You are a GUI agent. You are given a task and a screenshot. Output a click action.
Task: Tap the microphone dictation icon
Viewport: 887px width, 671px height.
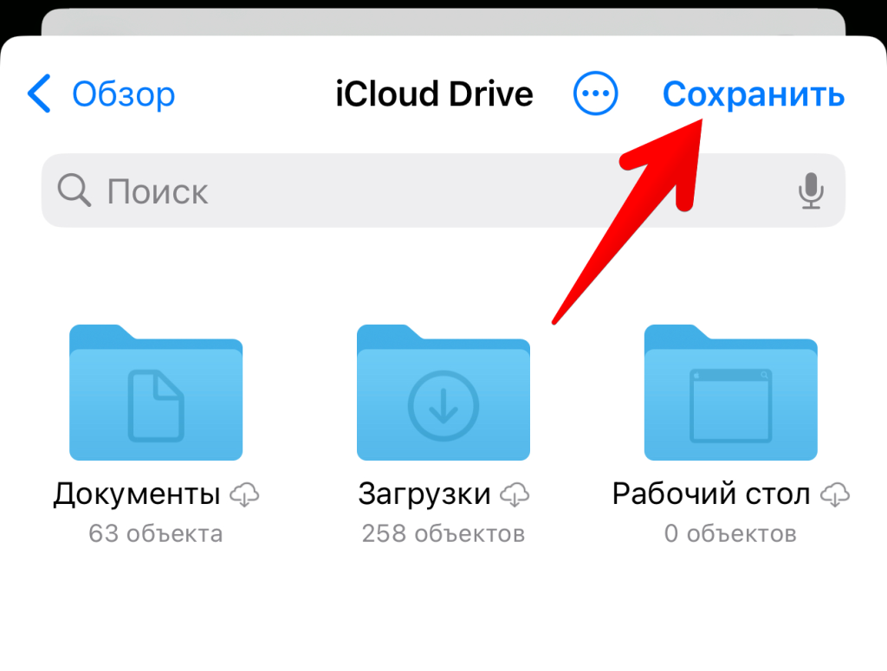click(x=811, y=190)
